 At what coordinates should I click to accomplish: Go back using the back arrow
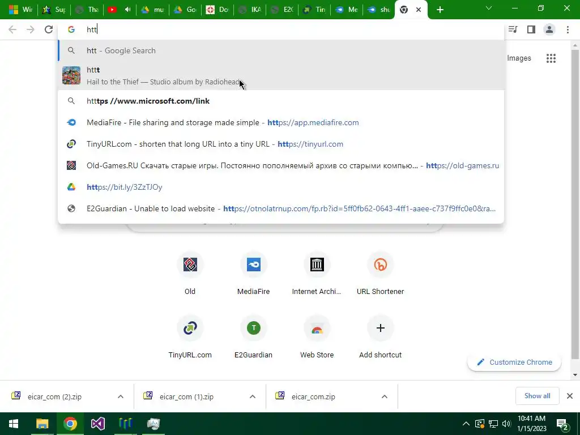[12, 29]
